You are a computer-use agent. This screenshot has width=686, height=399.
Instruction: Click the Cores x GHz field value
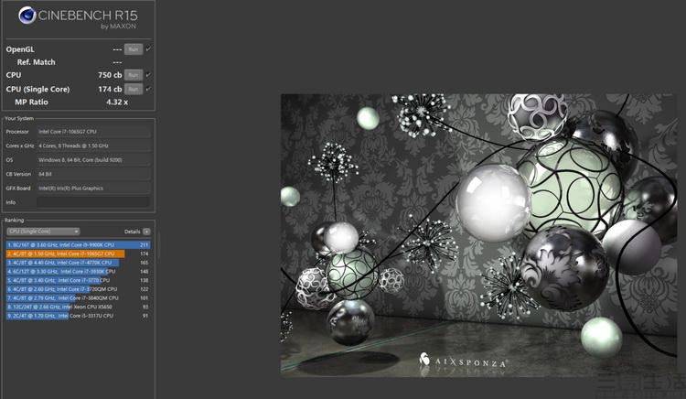pyautogui.click(x=93, y=146)
